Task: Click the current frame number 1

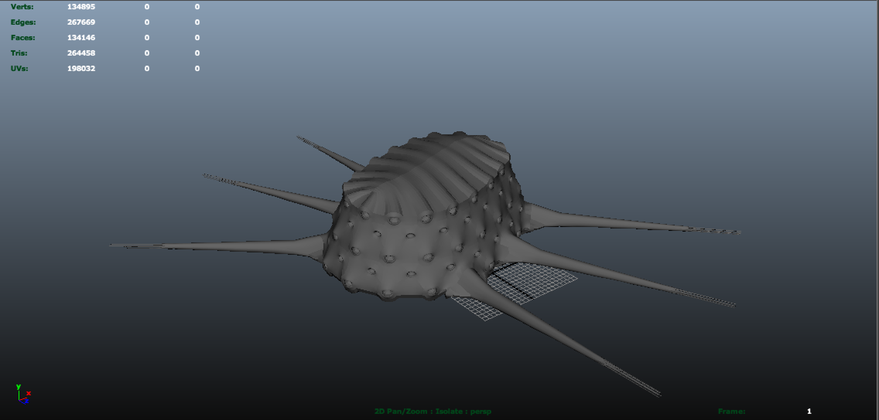Action: [809, 412]
